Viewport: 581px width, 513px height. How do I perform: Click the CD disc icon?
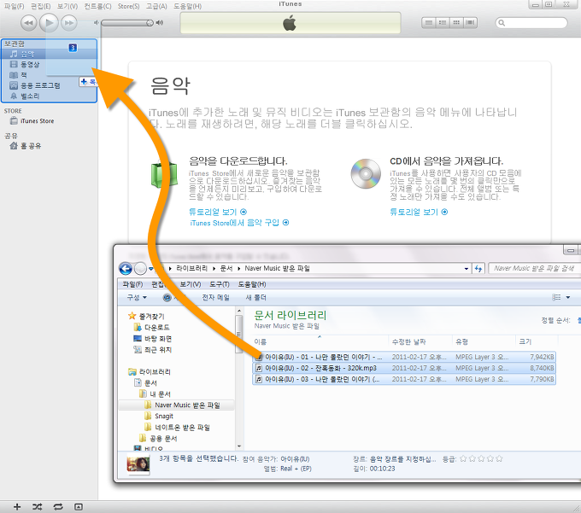(x=366, y=173)
